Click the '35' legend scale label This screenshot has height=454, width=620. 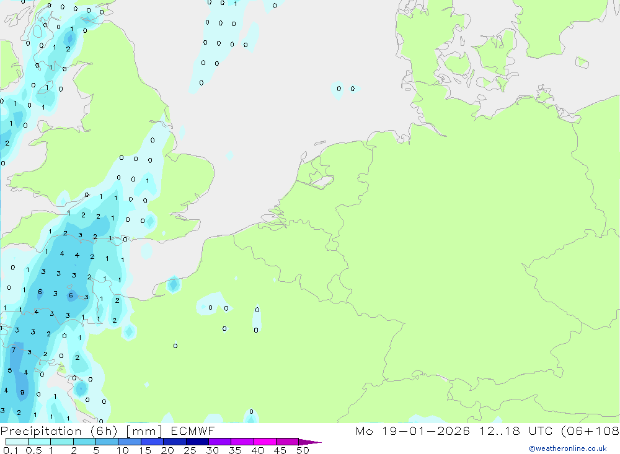pyautogui.click(x=235, y=450)
